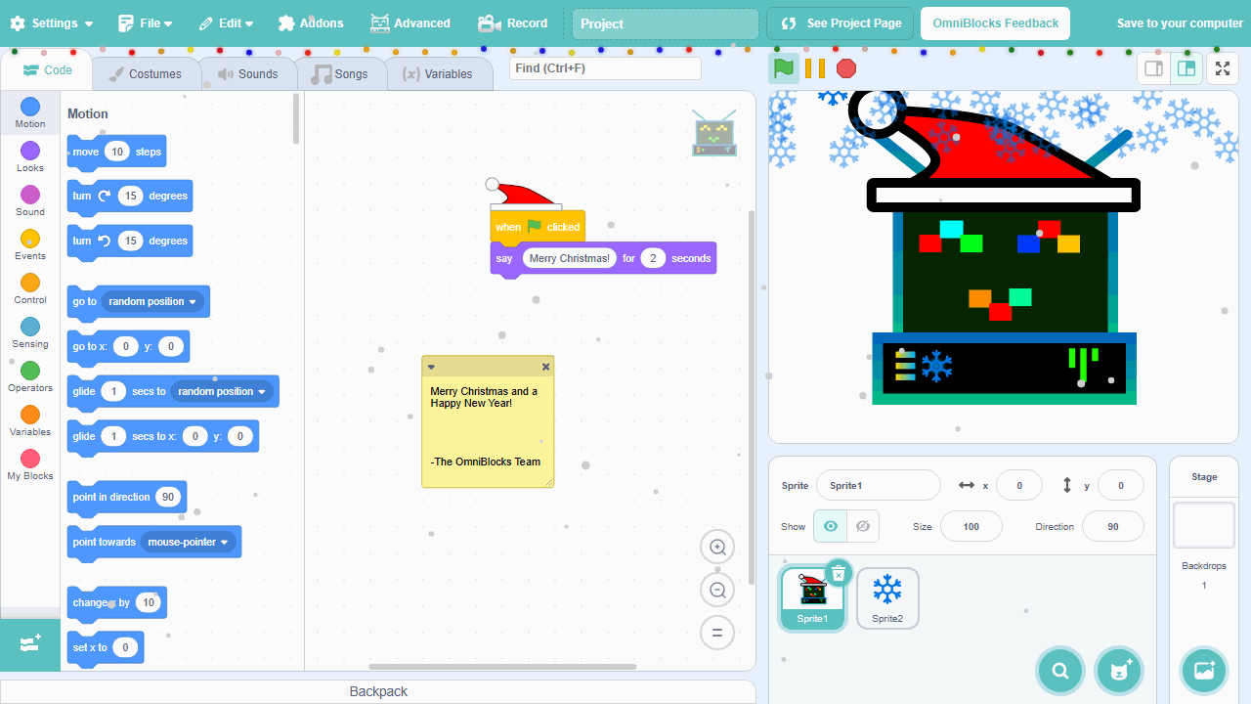Click the 'when flag clicked' block
1251x704 pixels.
pos(538,227)
